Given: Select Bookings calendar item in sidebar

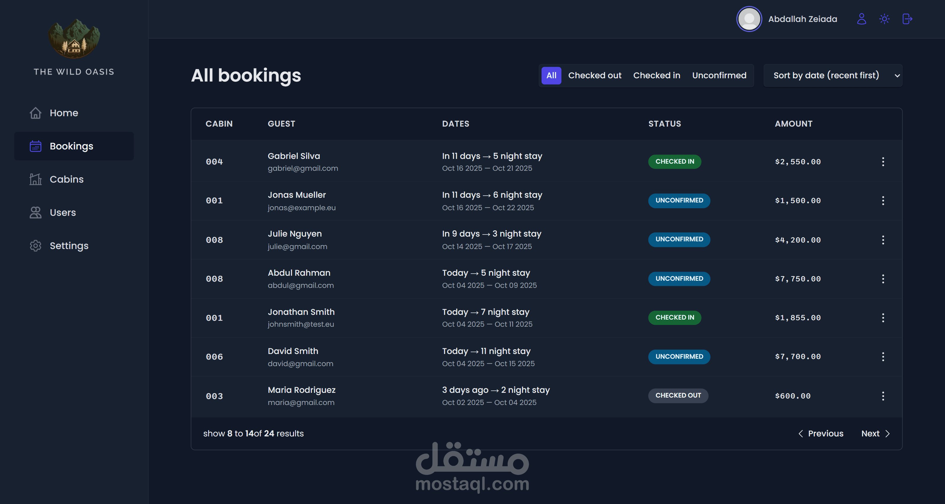Looking at the screenshot, I should click(71, 146).
